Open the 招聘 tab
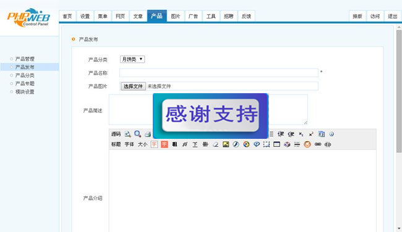Viewport: 402px width, 232px height. 229,16
